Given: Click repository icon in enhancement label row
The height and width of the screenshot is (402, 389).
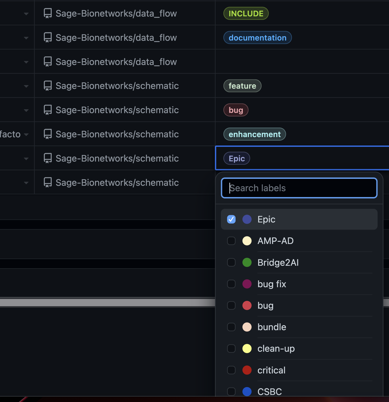Looking at the screenshot, I should click(48, 134).
